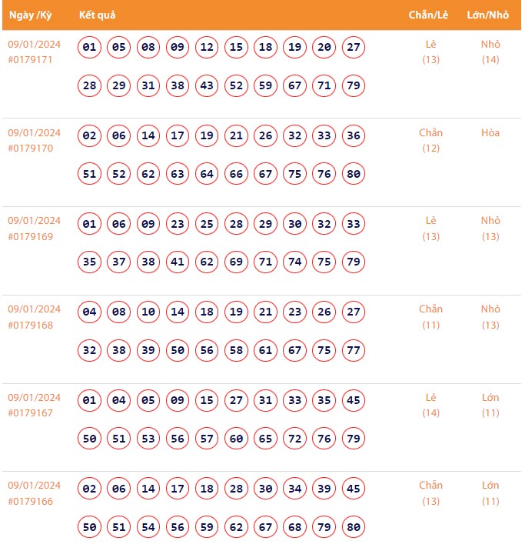The height and width of the screenshot is (551, 525).
Task: Open draw number #0179169
Action: 31,236
